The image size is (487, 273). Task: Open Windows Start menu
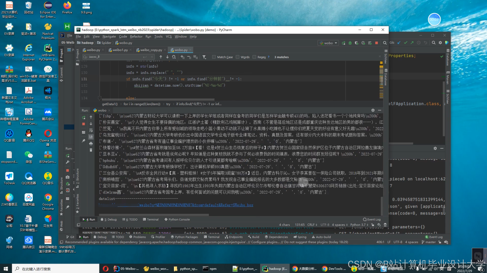[x=6, y=268]
